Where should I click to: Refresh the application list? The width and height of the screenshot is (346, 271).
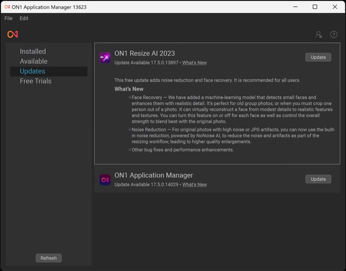click(x=49, y=258)
